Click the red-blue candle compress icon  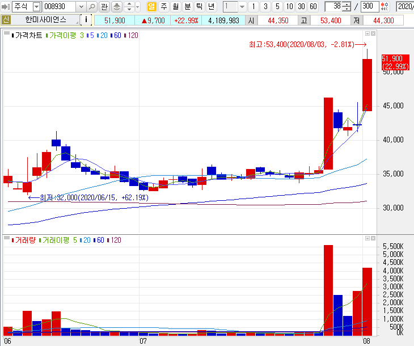click(x=385, y=6)
